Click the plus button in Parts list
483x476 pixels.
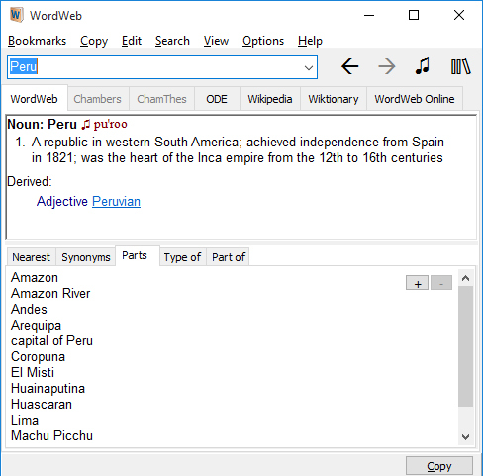[417, 283]
